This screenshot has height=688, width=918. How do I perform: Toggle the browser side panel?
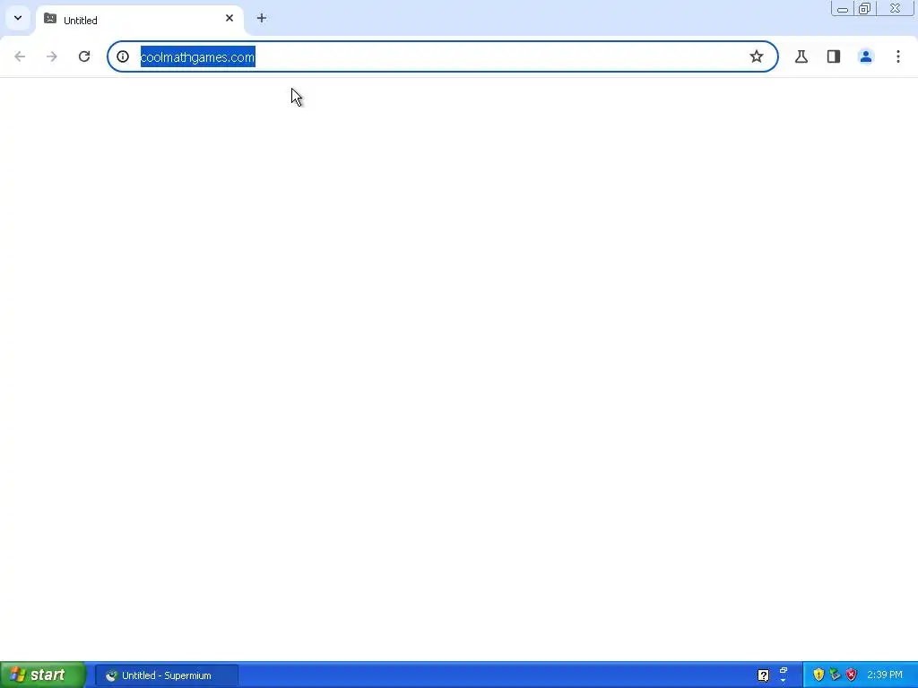click(x=834, y=56)
